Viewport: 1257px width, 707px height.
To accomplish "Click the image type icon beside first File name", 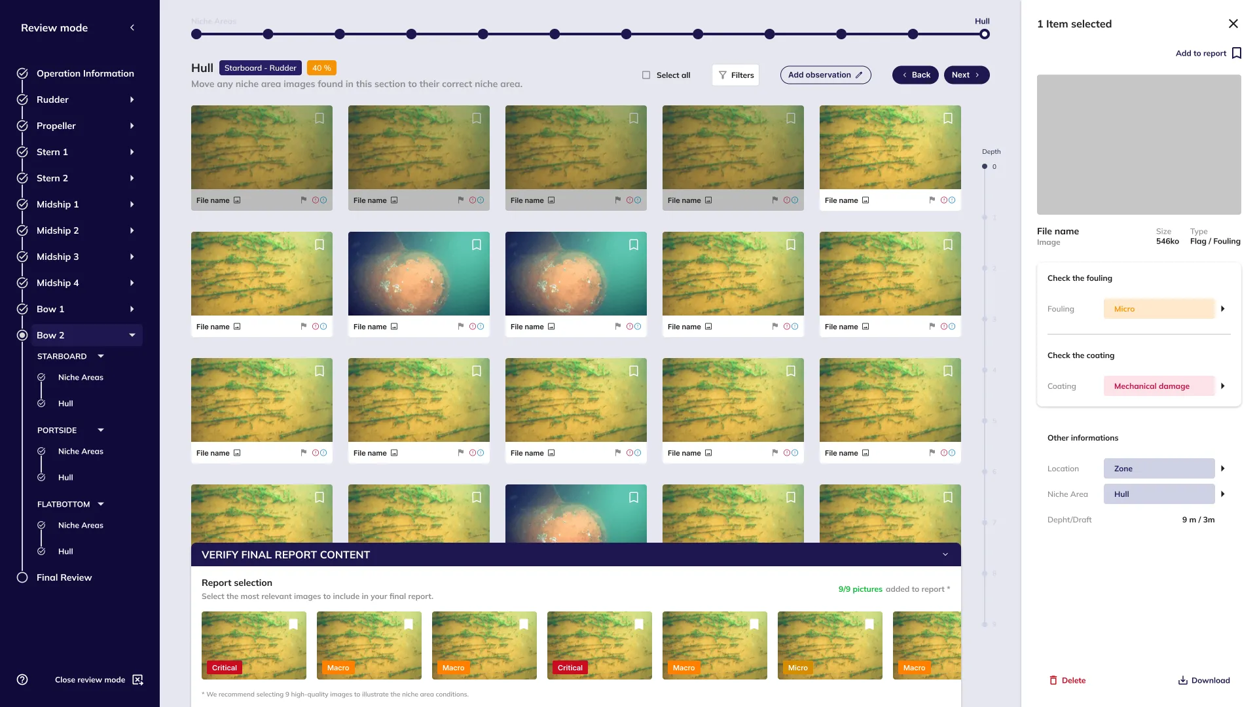I will pos(237,200).
